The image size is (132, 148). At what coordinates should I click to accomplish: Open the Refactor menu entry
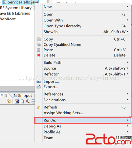point(83,74)
